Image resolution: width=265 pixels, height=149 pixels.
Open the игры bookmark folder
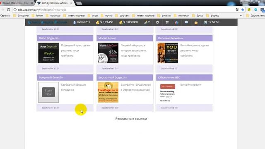pyautogui.click(x=93, y=16)
